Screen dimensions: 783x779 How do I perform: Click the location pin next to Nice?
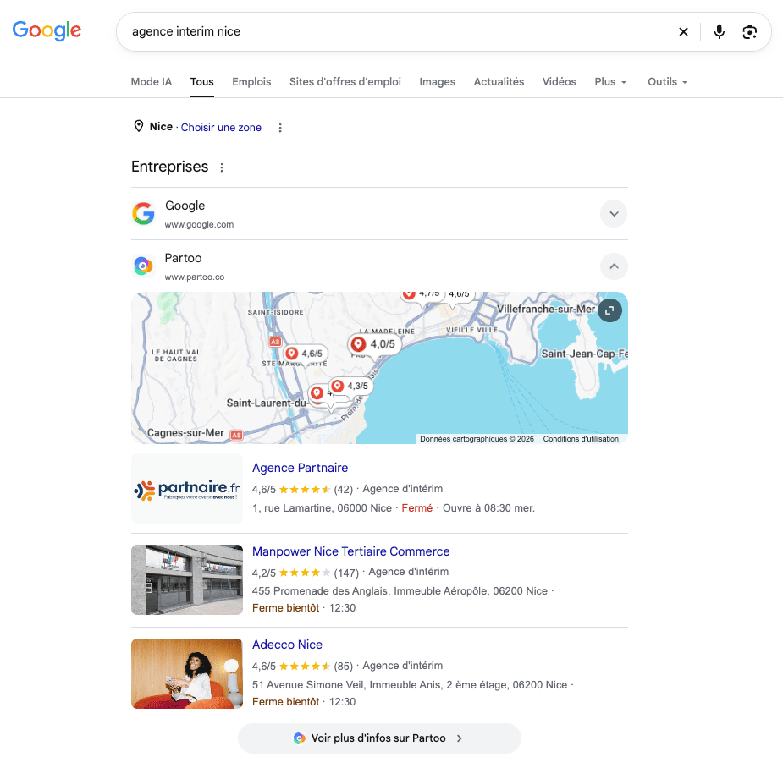[x=139, y=126]
